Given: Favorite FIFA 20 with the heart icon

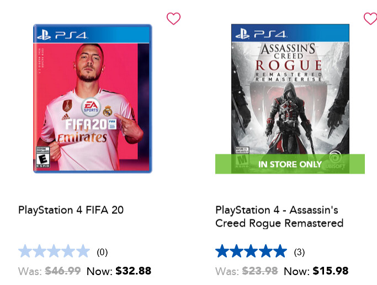Looking at the screenshot, I should tap(173, 19).
